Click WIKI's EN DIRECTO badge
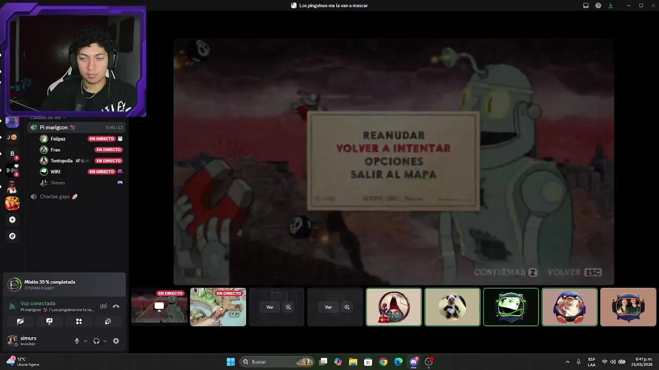 click(101, 172)
